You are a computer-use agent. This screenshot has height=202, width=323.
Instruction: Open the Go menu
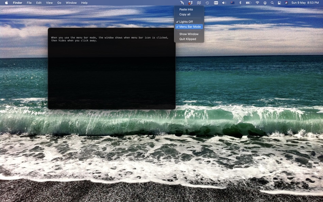coord(59,3)
